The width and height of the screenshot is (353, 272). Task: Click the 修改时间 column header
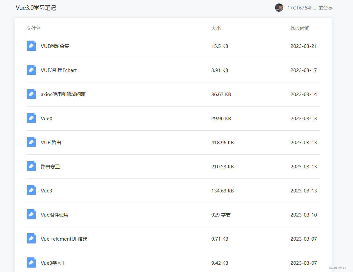[300, 28]
